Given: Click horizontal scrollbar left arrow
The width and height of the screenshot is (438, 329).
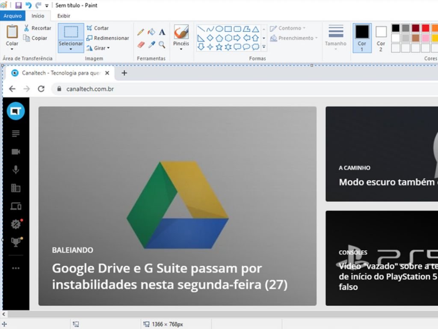Looking at the screenshot, I should click(3, 314).
